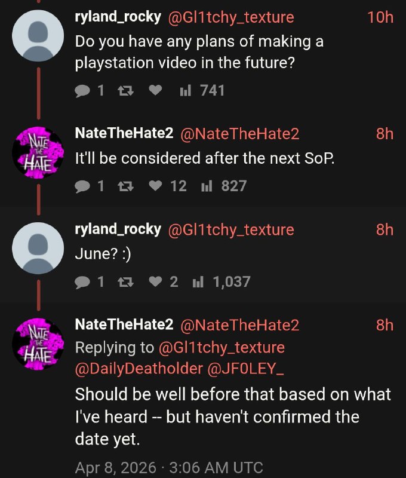The height and width of the screenshot is (478, 406).
Task: Like the "June? :)" tweet
Action: point(156,281)
